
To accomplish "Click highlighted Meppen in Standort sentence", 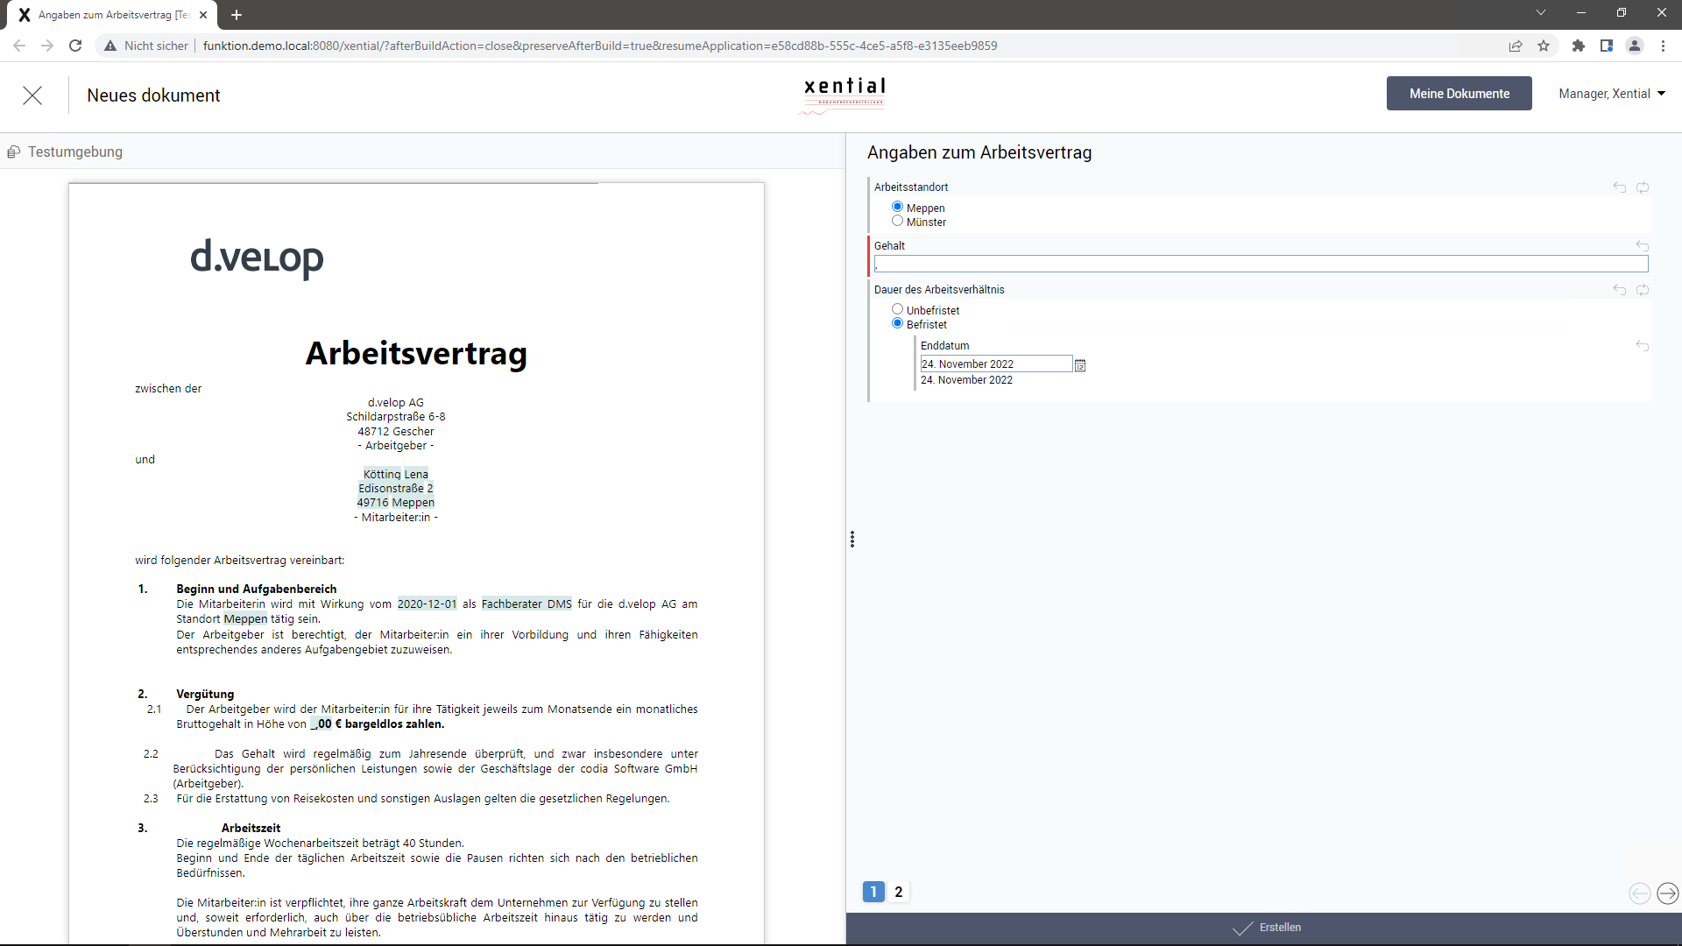I will point(245,619).
